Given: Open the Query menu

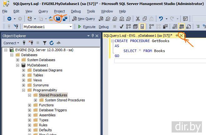Looking at the screenshot, I should point(43,12).
